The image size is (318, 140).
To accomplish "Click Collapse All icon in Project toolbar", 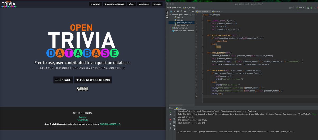I will [185, 12].
